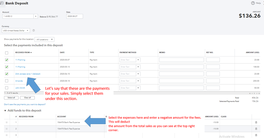The height and width of the screenshot is (138, 264).
Task: Uncheck the 11:Framing payment dated 2020.05.13
Action: click(x=7, y=67)
